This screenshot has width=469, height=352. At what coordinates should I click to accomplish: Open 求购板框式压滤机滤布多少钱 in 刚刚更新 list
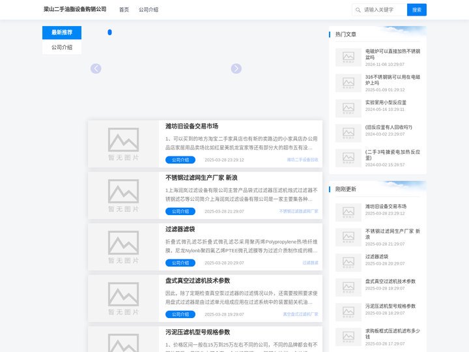(x=392, y=334)
